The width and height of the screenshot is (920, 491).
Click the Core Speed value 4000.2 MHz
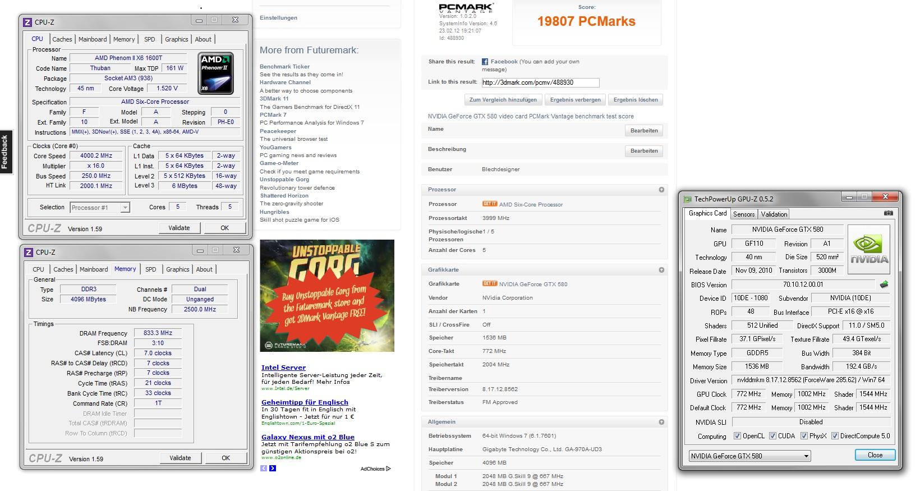96,156
